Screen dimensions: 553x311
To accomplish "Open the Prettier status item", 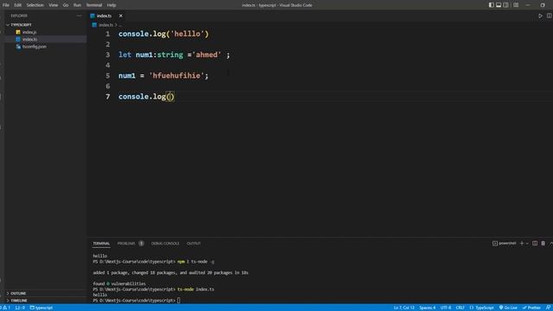I will click(x=531, y=308).
